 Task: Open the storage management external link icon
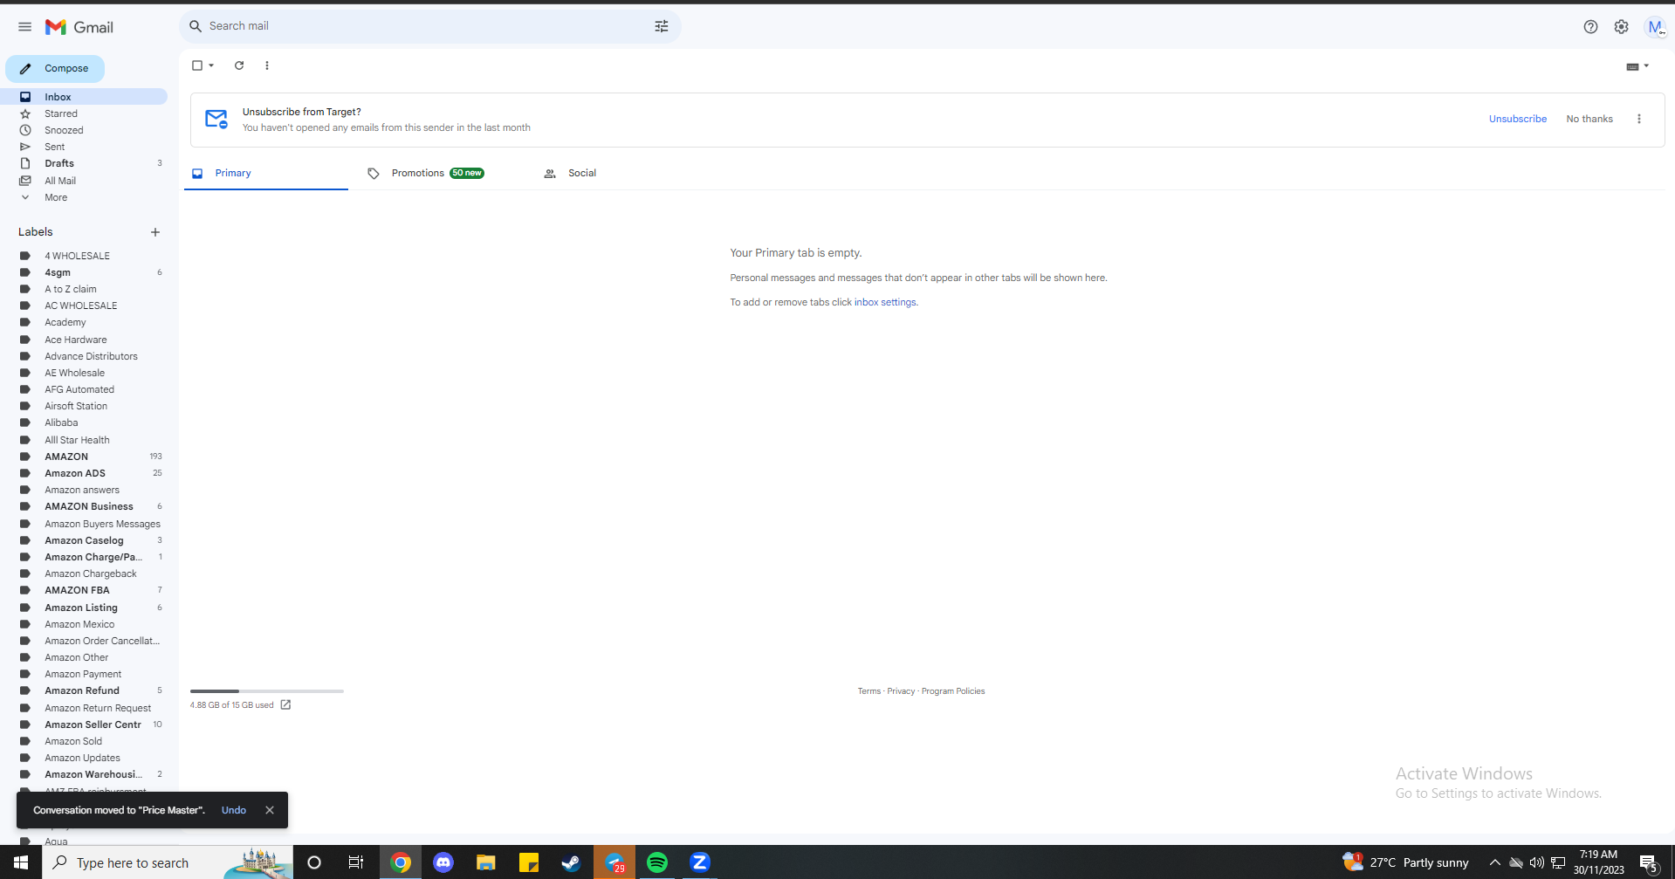(x=285, y=704)
